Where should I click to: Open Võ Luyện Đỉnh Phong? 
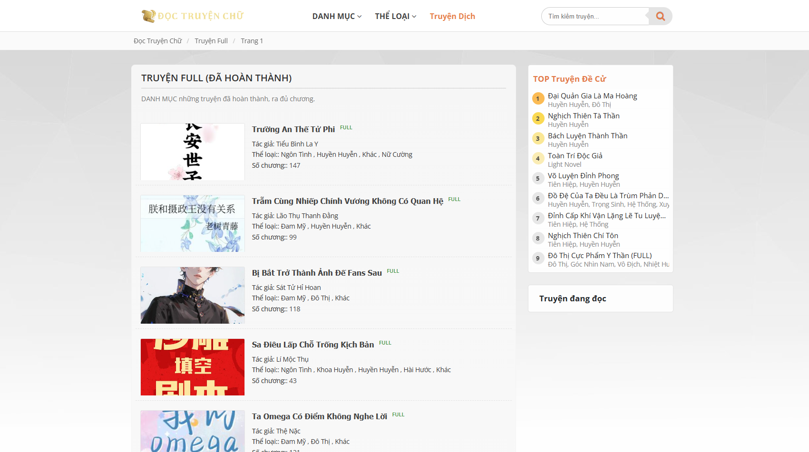(x=584, y=176)
